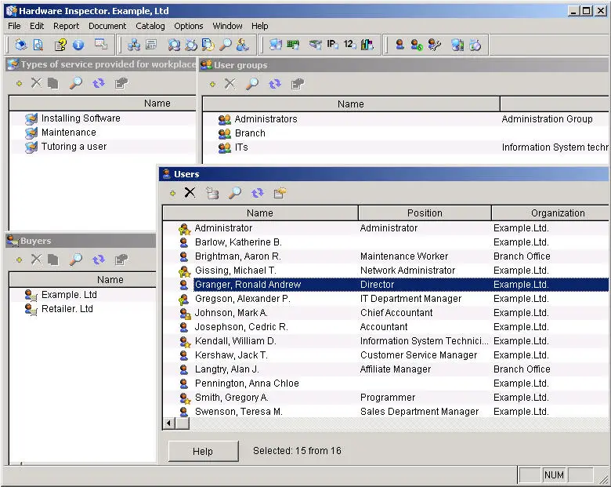
Task: Sort Users by the Position column header
Action: point(425,213)
